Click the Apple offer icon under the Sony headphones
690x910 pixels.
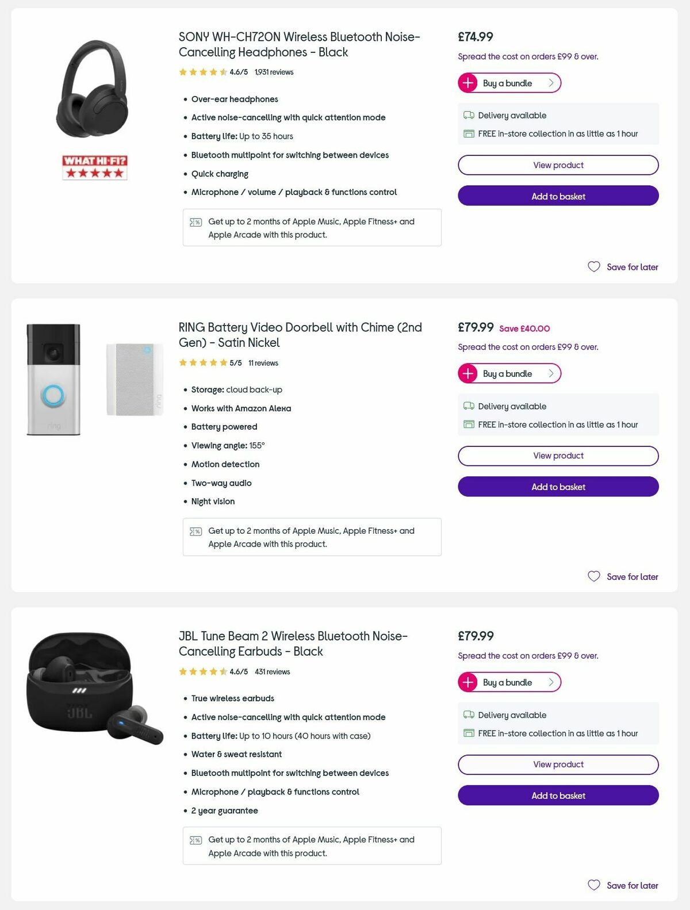pyautogui.click(x=197, y=221)
